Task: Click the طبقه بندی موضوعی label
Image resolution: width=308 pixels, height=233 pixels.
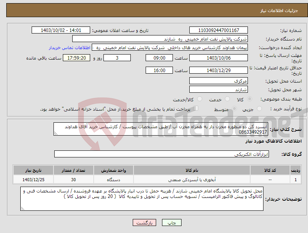Action: (x=281, y=99)
